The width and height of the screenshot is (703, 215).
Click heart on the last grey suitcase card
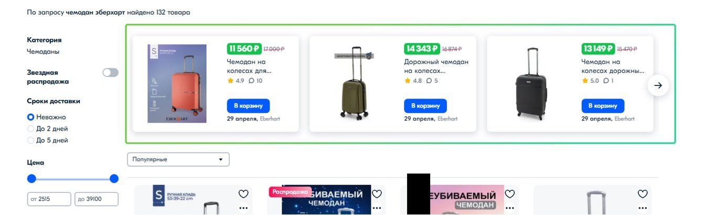pos(643,194)
